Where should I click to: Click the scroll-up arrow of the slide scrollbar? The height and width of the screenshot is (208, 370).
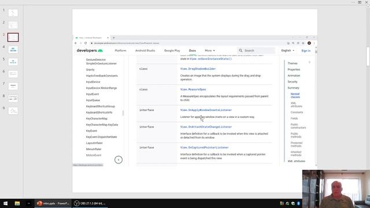pos(368,7)
